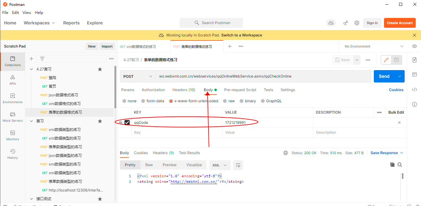Image resolution: width=421 pixels, height=206 pixels.
Task: Uncheck the qqCode parameter checkbox
Action: [127, 123]
